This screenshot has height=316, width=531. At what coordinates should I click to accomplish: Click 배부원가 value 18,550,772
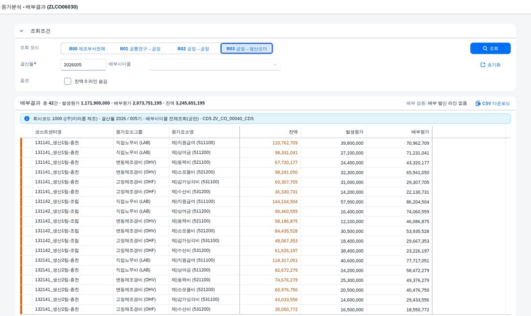pos(418,310)
